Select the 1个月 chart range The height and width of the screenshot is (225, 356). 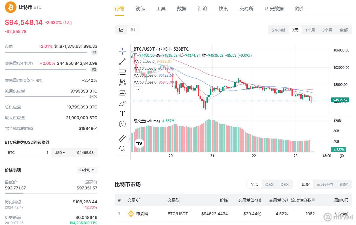(310, 30)
